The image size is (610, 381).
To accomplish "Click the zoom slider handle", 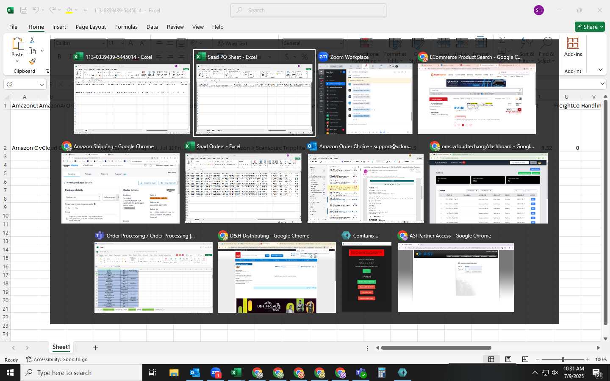I will click(x=563, y=359).
